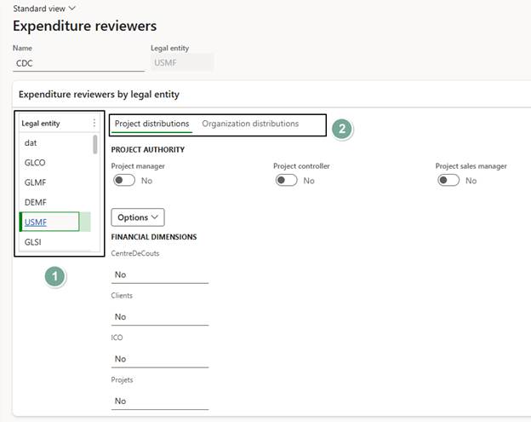The image size is (531, 422).
Task: Open the CentreDeCouts dimension field
Action: pos(159,275)
